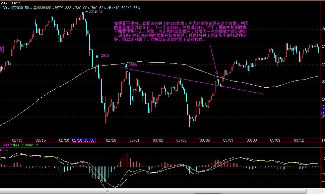Click the 量9836480 volume readout
Image resolution: width=325 pixels, height=194 pixels.
point(41,7)
